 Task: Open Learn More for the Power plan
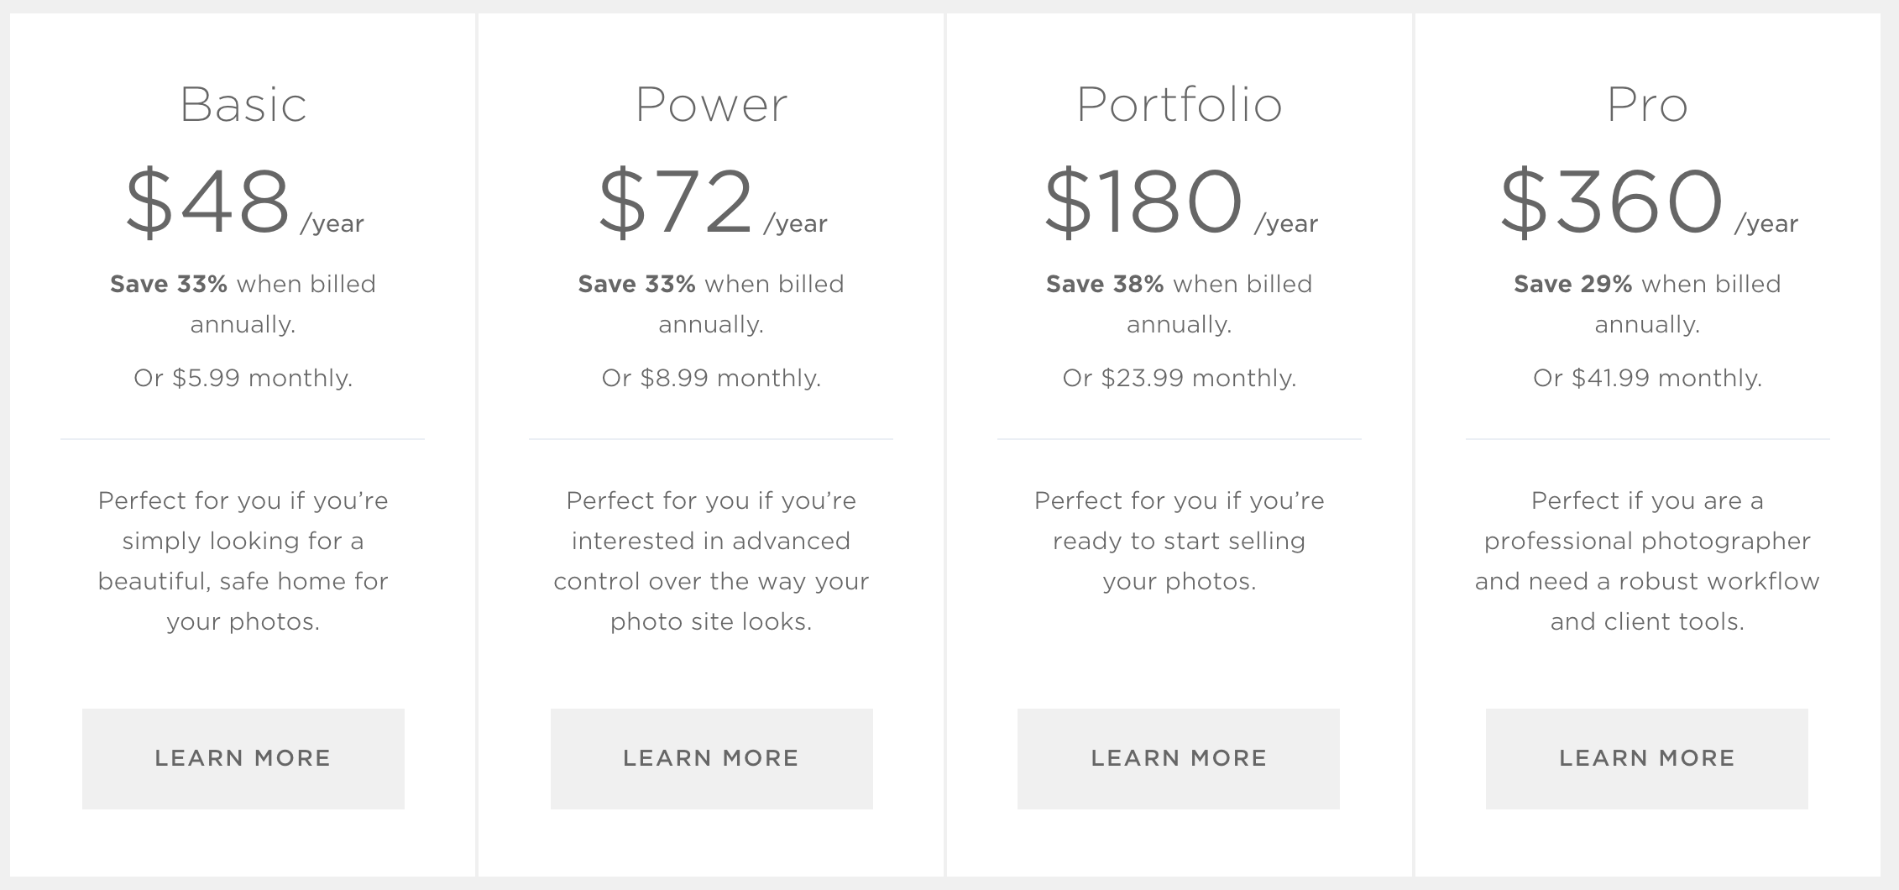click(711, 758)
